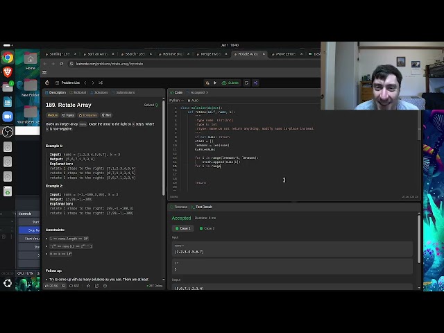Close the Rotate Array browser tab
Screen dimensions: 444x333
[x=264, y=54]
